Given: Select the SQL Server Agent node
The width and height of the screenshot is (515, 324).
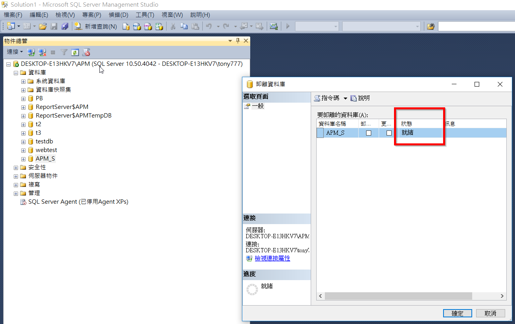Looking at the screenshot, I should (x=78, y=202).
